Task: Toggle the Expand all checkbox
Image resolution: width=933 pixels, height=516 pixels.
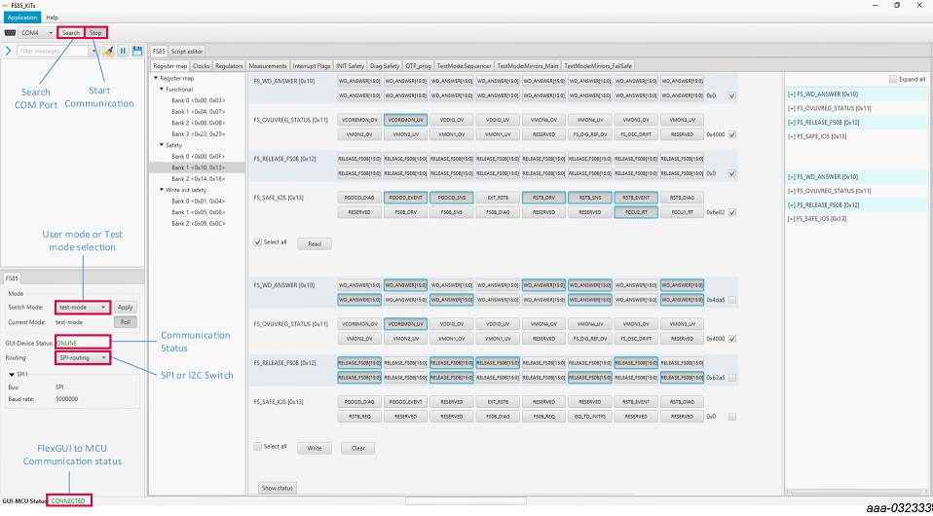Action: [x=893, y=79]
